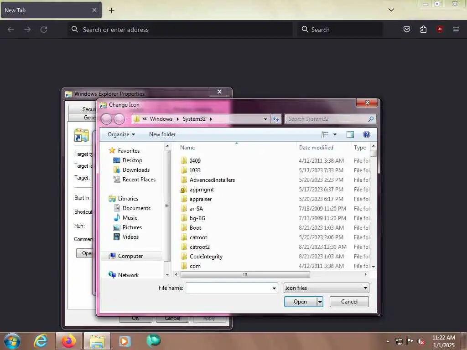Select the catroot2 folder

[x=200, y=247]
